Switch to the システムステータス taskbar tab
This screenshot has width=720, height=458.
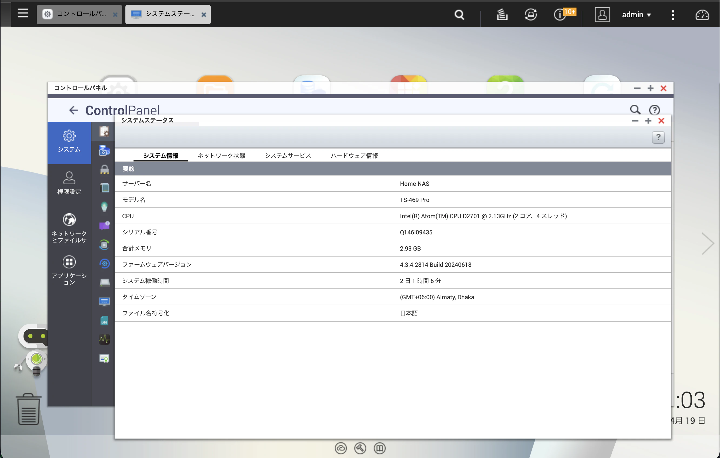coord(168,14)
